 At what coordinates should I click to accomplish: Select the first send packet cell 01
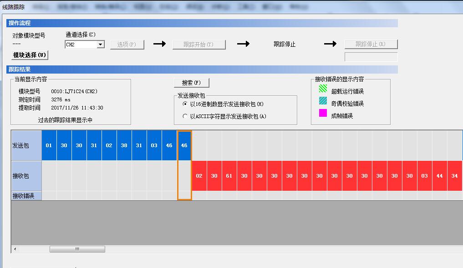[x=49, y=145]
